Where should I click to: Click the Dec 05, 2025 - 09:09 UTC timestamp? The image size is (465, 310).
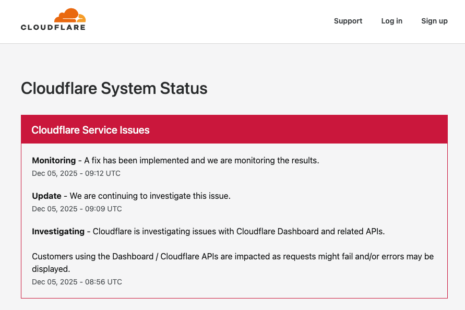(x=77, y=209)
